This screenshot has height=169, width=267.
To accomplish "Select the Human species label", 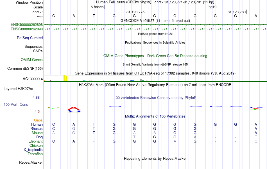I will coord(37,125).
